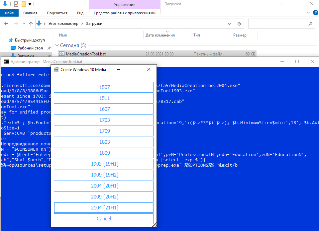The width and height of the screenshot is (319, 231).
Task: Maximize the Explorer Загрузки window
Action: (296, 4)
